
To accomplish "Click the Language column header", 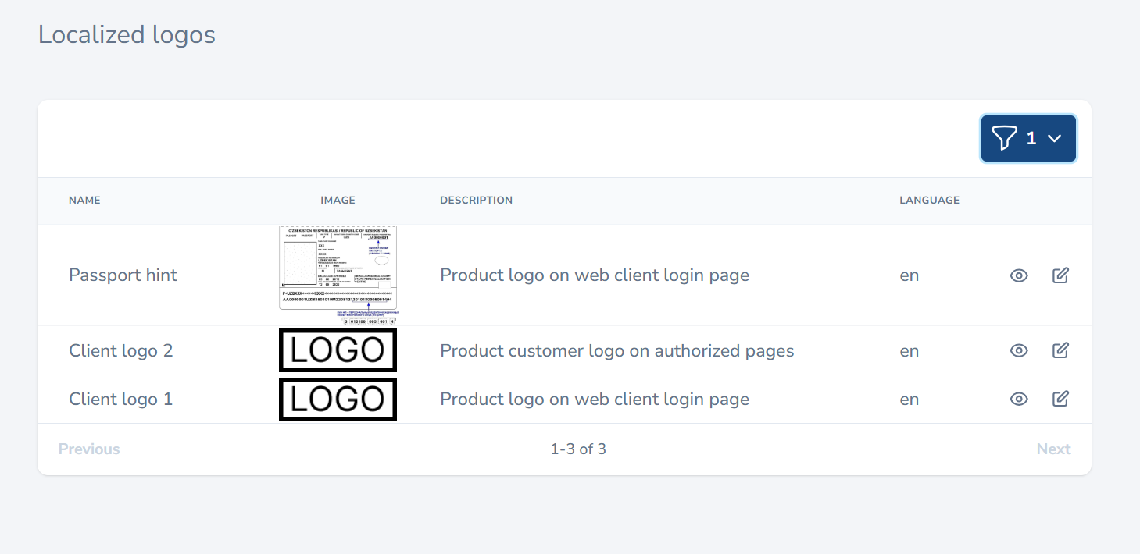I will tap(929, 201).
